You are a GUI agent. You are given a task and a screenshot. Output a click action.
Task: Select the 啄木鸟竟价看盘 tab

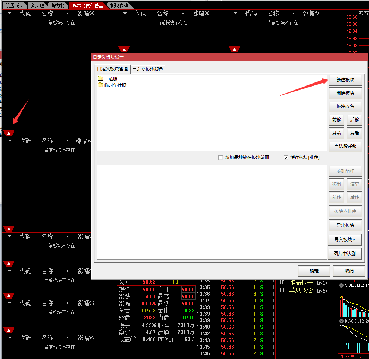88,6
